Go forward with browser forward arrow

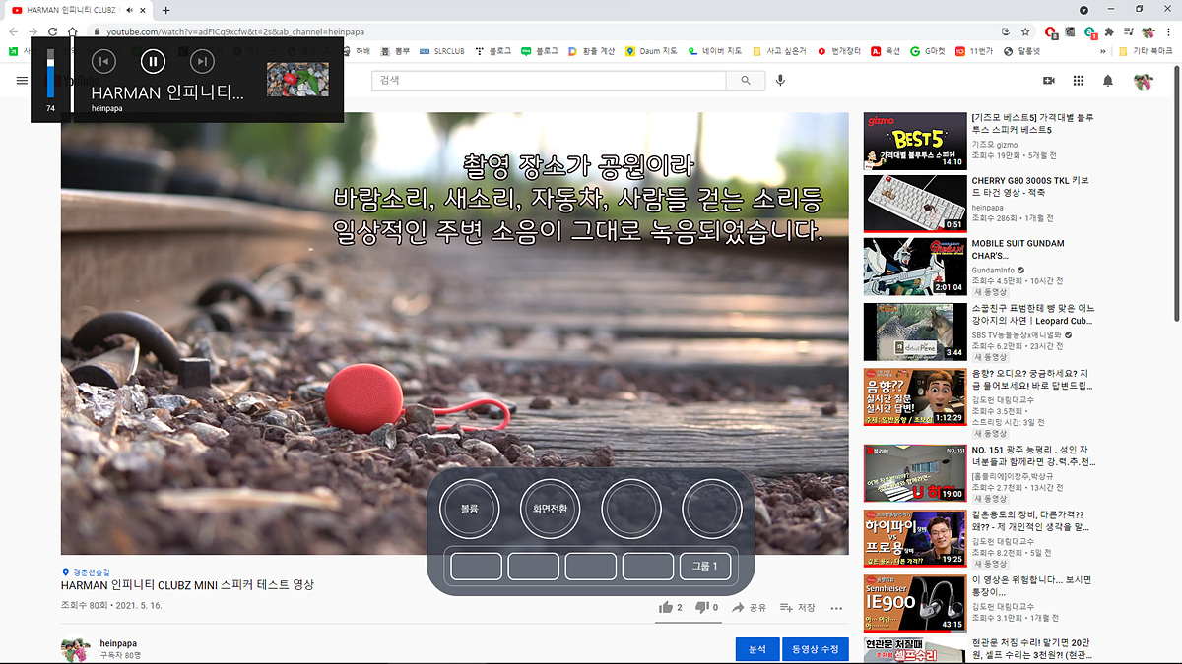(x=33, y=31)
